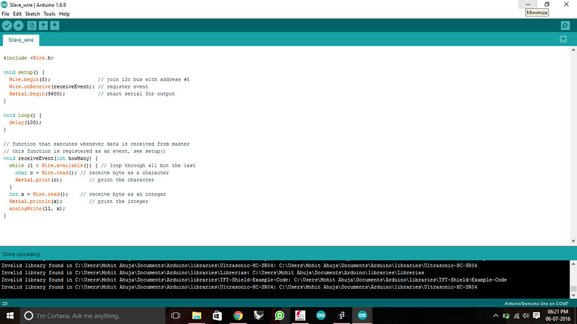The width and height of the screenshot is (577, 324).
Task: Click the Cortana circle icon
Action: (29, 315)
